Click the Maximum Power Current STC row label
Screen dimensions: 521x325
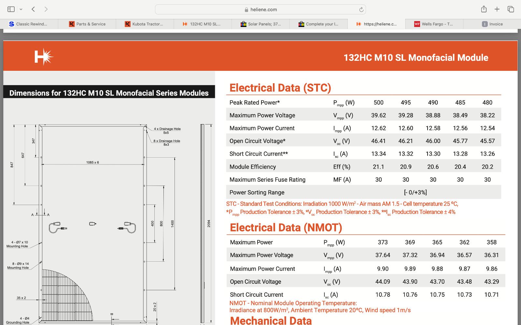tap(262, 128)
